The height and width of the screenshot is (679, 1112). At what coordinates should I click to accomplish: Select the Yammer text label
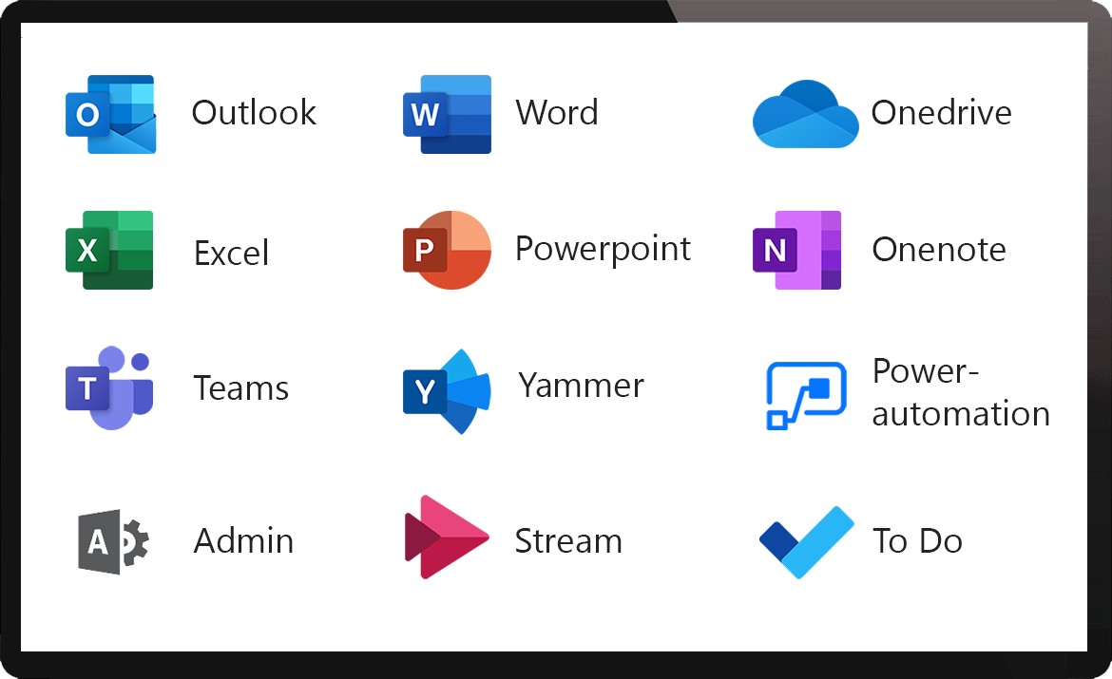point(580,386)
